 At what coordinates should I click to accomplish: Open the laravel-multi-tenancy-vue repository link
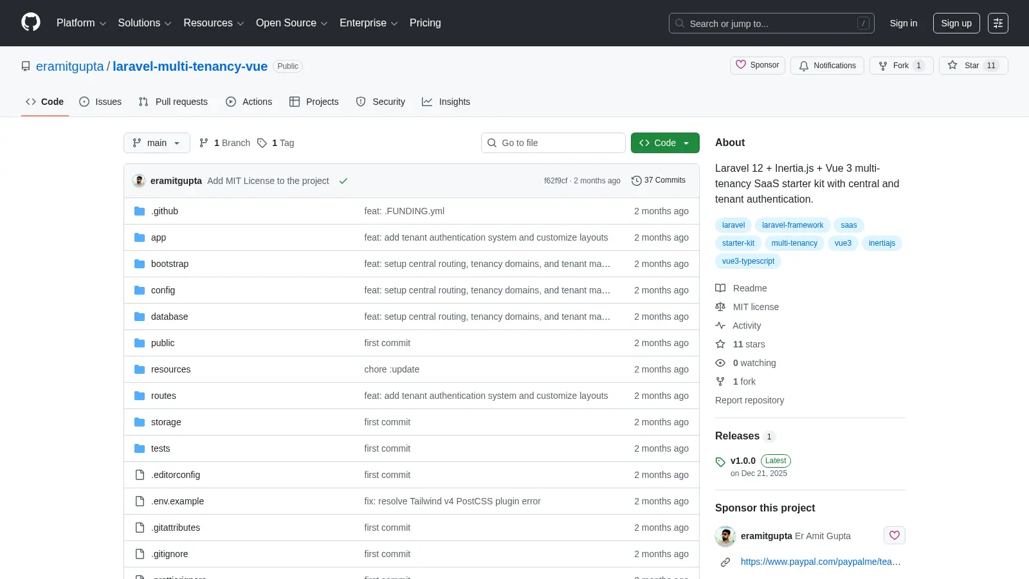(190, 66)
